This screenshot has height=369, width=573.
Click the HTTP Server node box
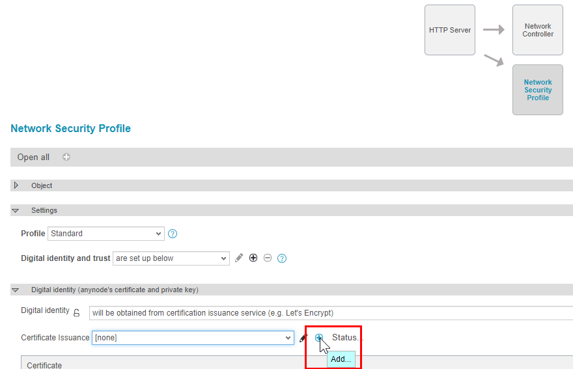pos(449,30)
